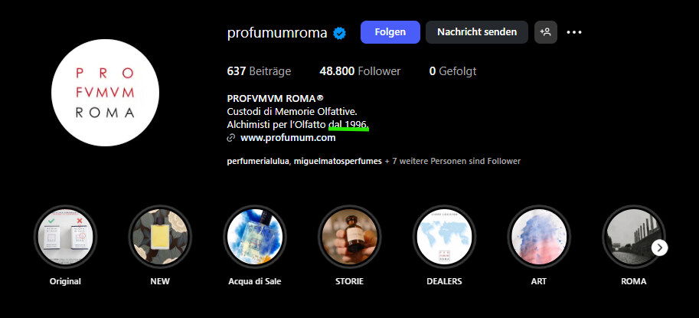The width and height of the screenshot is (699, 318).
Task: Open the Original story highlight
Action: click(x=66, y=236)
